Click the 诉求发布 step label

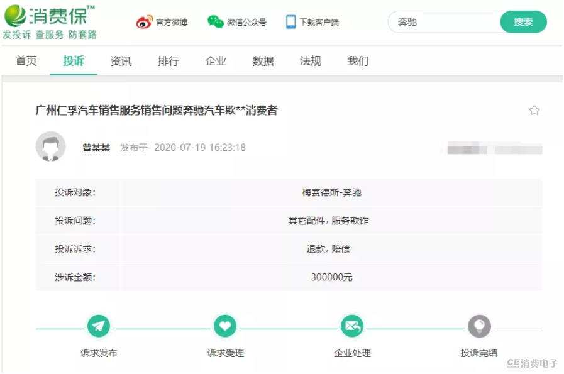99,353
